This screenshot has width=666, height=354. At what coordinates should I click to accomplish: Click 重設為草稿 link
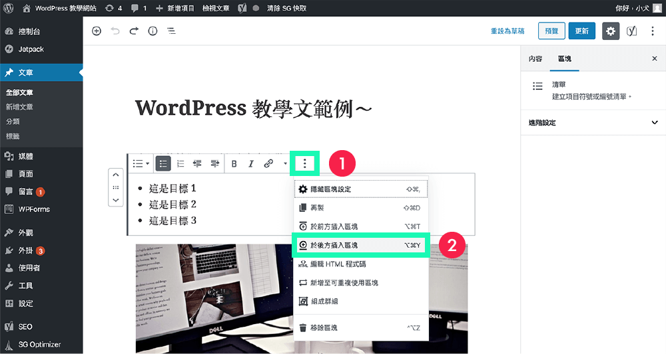coord(507,31)
